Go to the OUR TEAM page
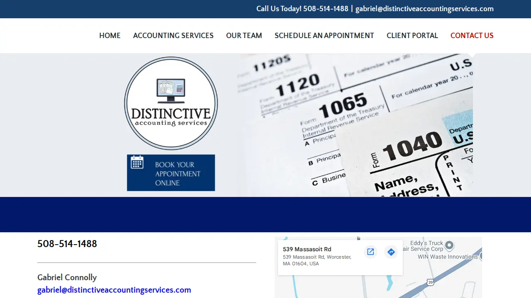This screenshot has height=298, width=531. 244,36
